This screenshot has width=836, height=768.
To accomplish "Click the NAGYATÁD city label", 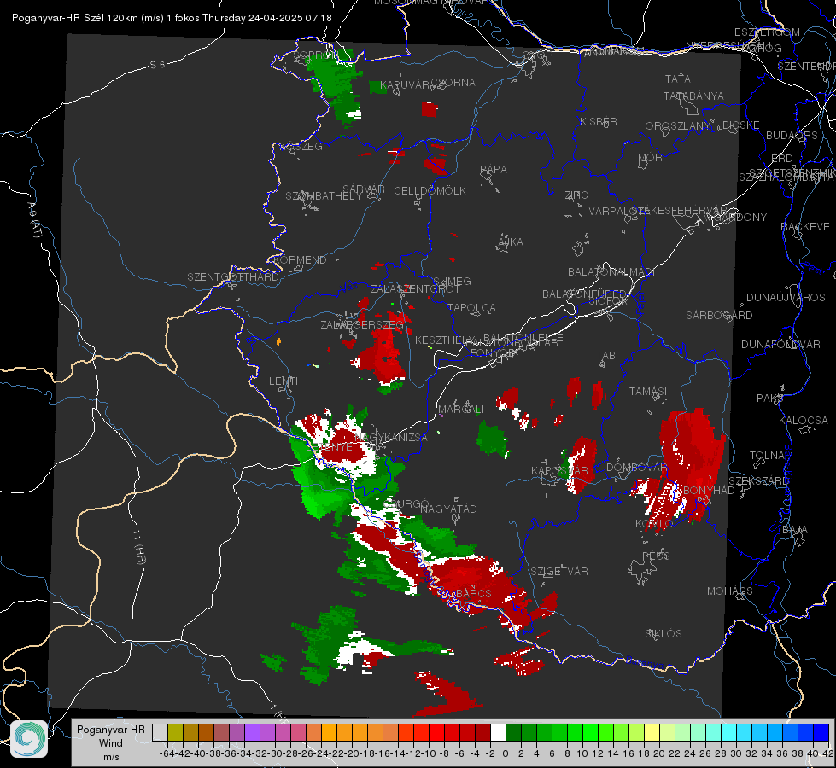I will [x=448, y=509].
